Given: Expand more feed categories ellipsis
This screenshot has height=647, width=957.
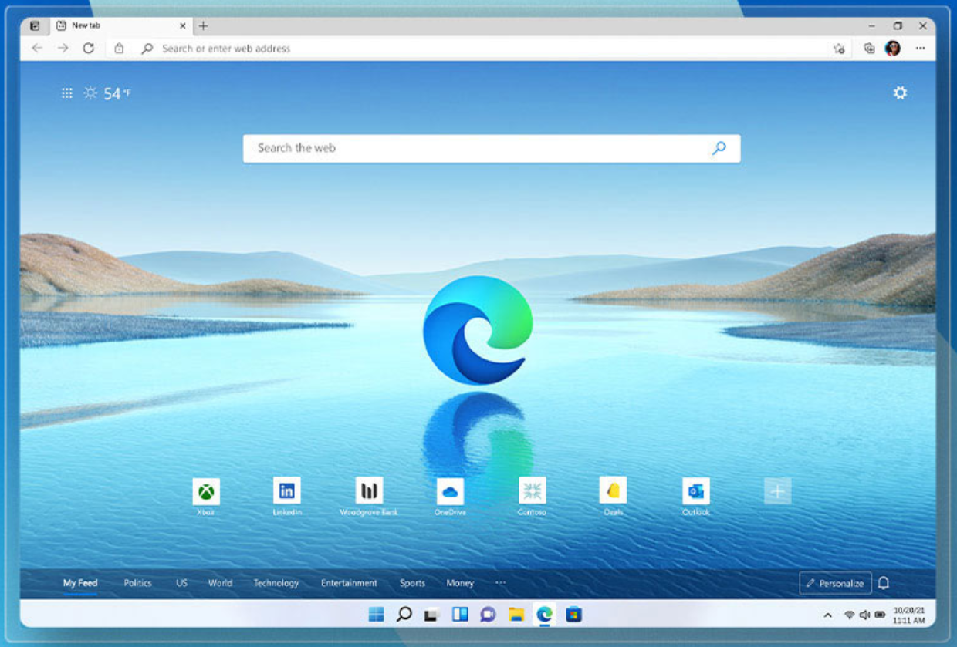Looking at the screenshot, I should point(500,582).
